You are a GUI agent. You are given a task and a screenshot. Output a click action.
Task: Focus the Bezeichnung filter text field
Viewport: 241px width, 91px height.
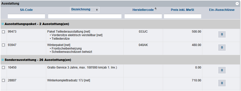point(85,16)
